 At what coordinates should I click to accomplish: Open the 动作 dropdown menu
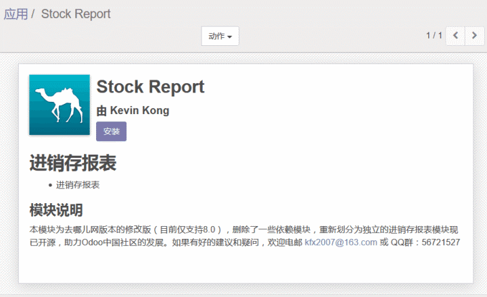[x=220, y=36]
